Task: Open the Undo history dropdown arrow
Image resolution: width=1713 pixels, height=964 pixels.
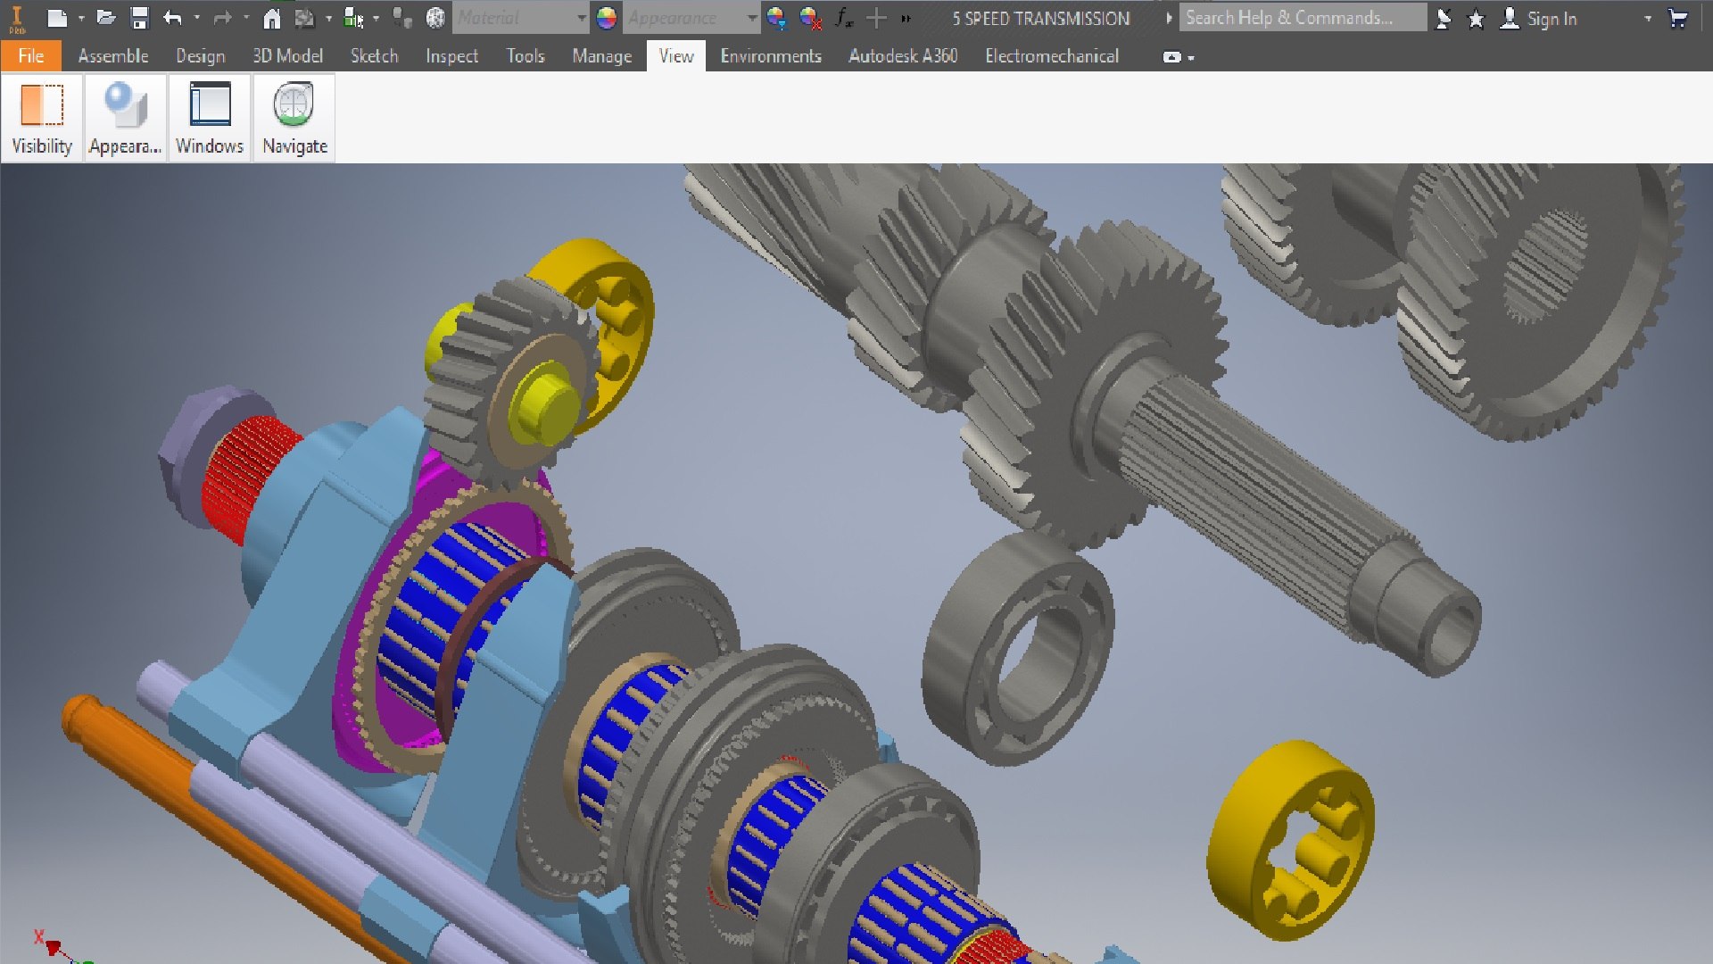Action: [x=197, y=18]
